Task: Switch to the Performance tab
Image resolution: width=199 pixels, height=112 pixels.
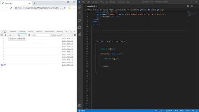Action: 50,32
